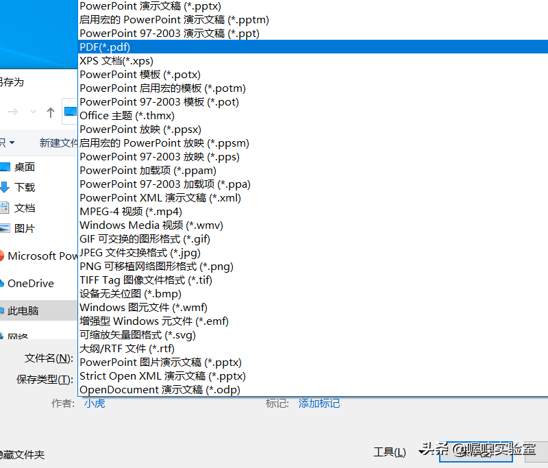This screenshot has height=468, width=548.
Task: Select PowerPoint 启用宏的模板 (*.potm)
Action: point(313,88)
